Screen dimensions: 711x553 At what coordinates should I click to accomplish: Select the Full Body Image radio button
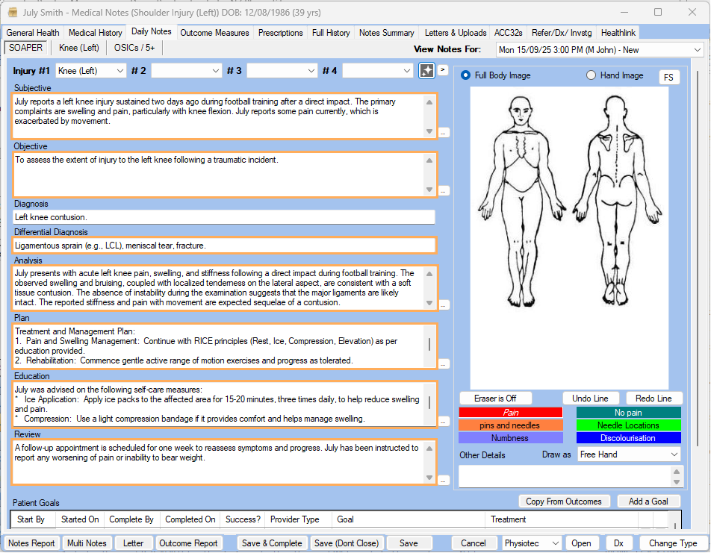point(466,75)
